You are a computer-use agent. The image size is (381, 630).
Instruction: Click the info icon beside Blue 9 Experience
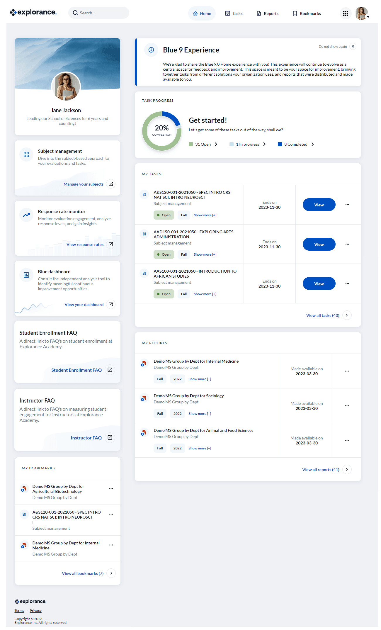click(151, 50)
